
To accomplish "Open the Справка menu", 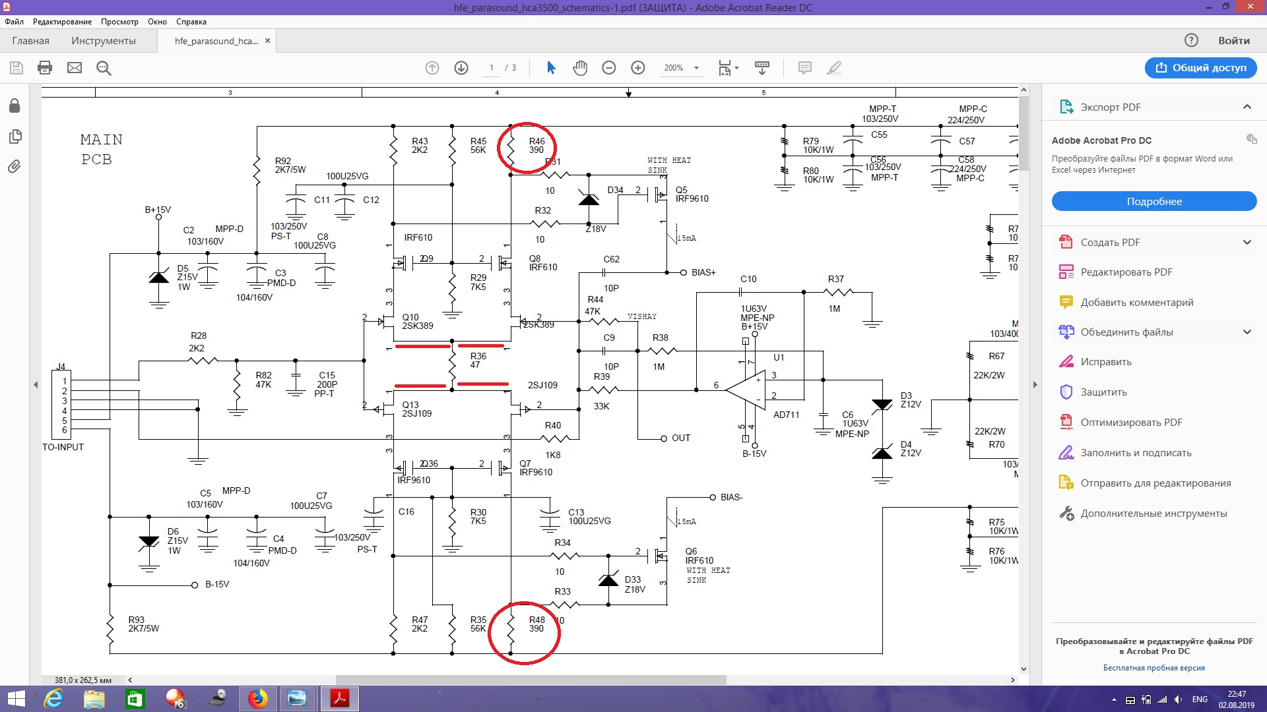I will pos(191,21).
